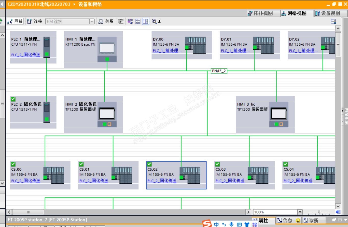Open PLC_2_固化传送 link under CS.00
The image size is (348, 227).
[26, 181]
